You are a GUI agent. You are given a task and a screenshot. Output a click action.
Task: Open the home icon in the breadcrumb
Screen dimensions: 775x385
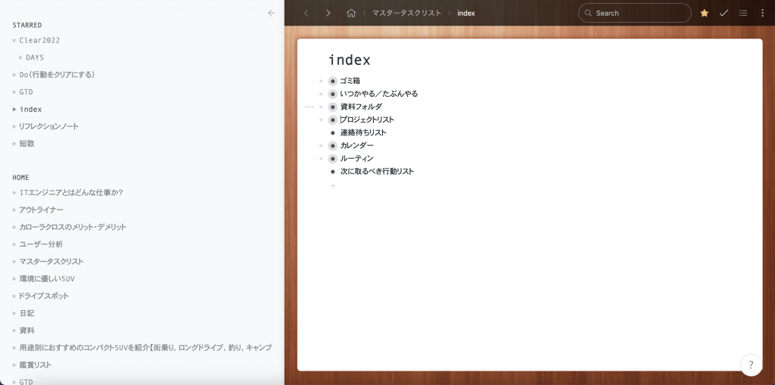click(x=351, y=14)
